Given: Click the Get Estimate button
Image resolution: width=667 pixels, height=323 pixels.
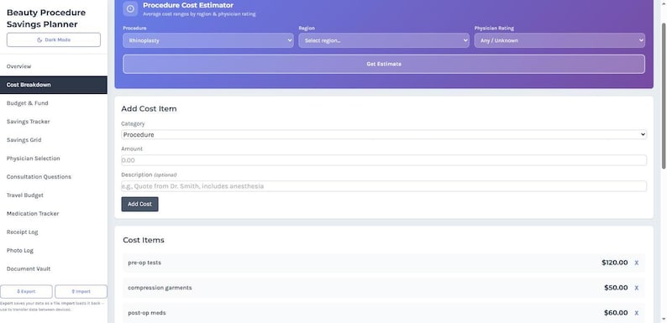Looking at the screenshot, I should [x=384, y=64].
